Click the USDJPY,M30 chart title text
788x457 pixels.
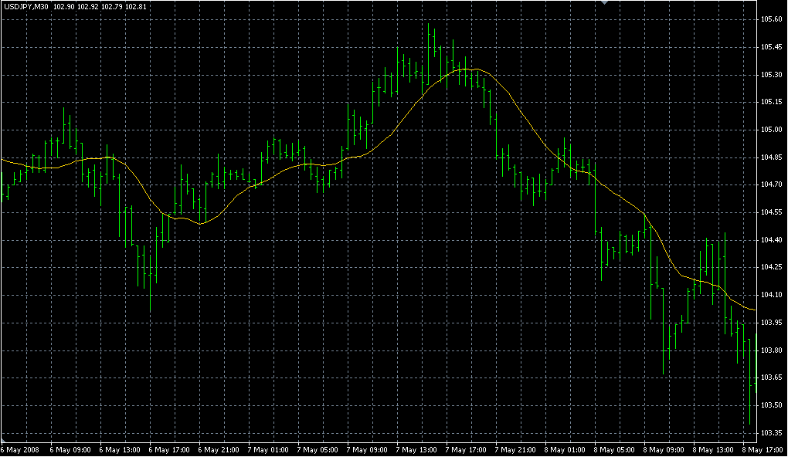(25, 6)
